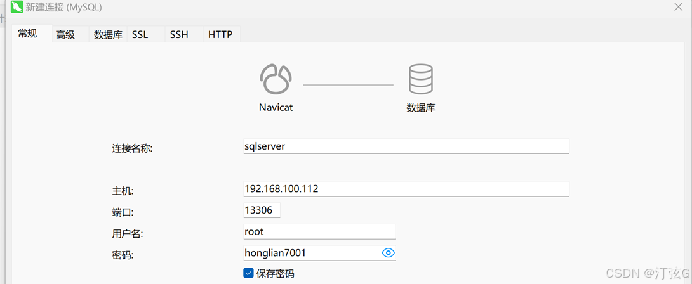Uncheck the 保存密码 checkbox
The image size is (692, 284).
248,273
